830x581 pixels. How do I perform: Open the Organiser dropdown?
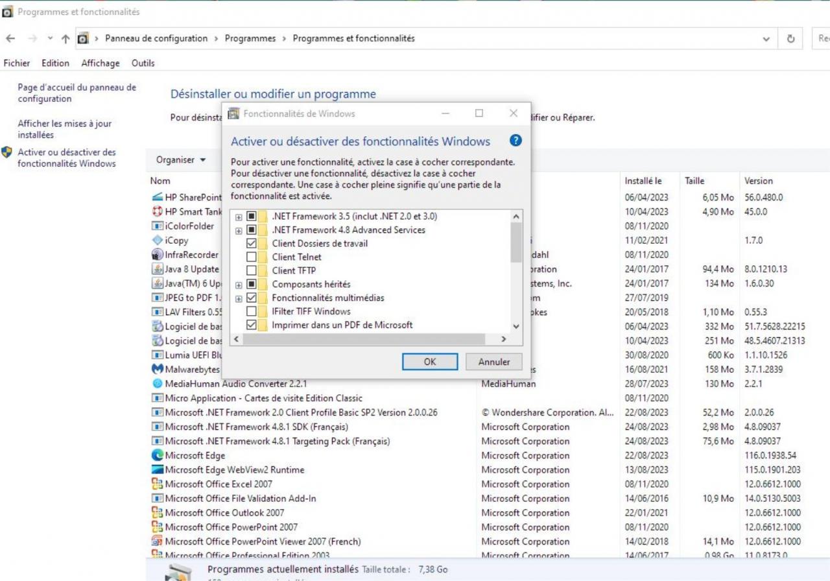coord(181,160)
